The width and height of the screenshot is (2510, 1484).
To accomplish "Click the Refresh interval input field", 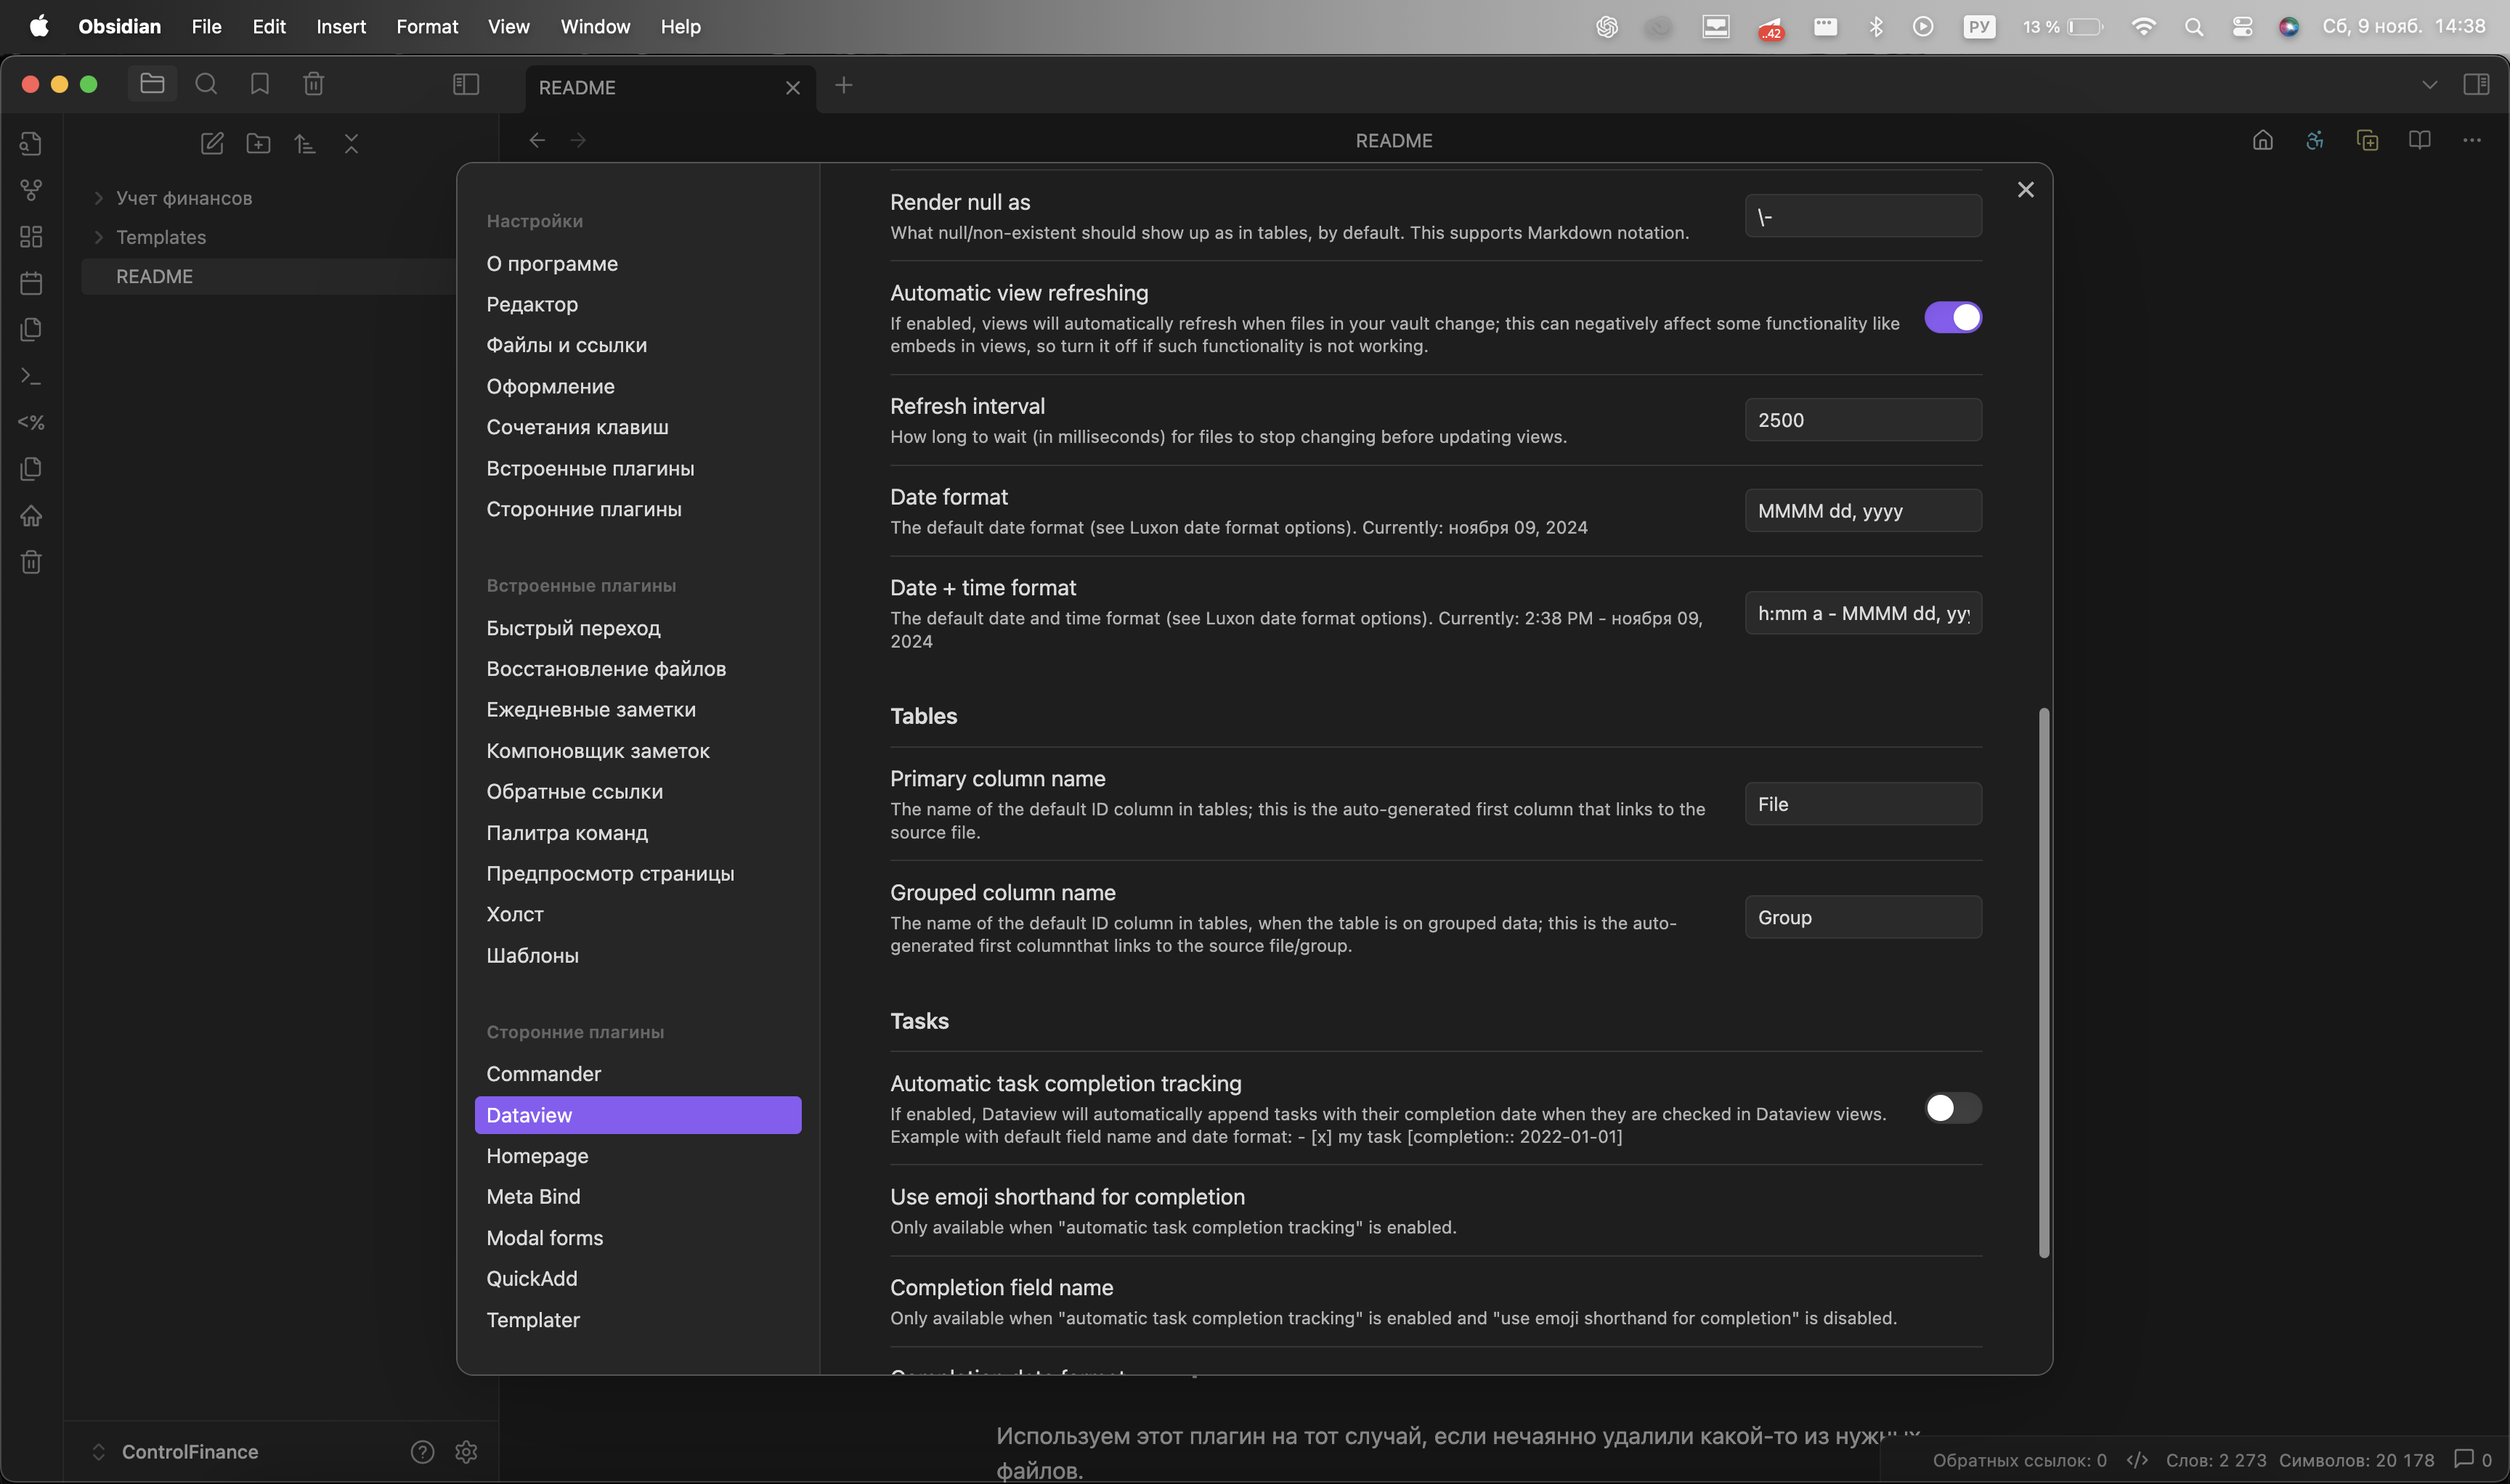I will (1861, 420).
